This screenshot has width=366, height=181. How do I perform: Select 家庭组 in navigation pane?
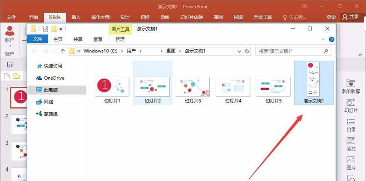coord(47,114)
